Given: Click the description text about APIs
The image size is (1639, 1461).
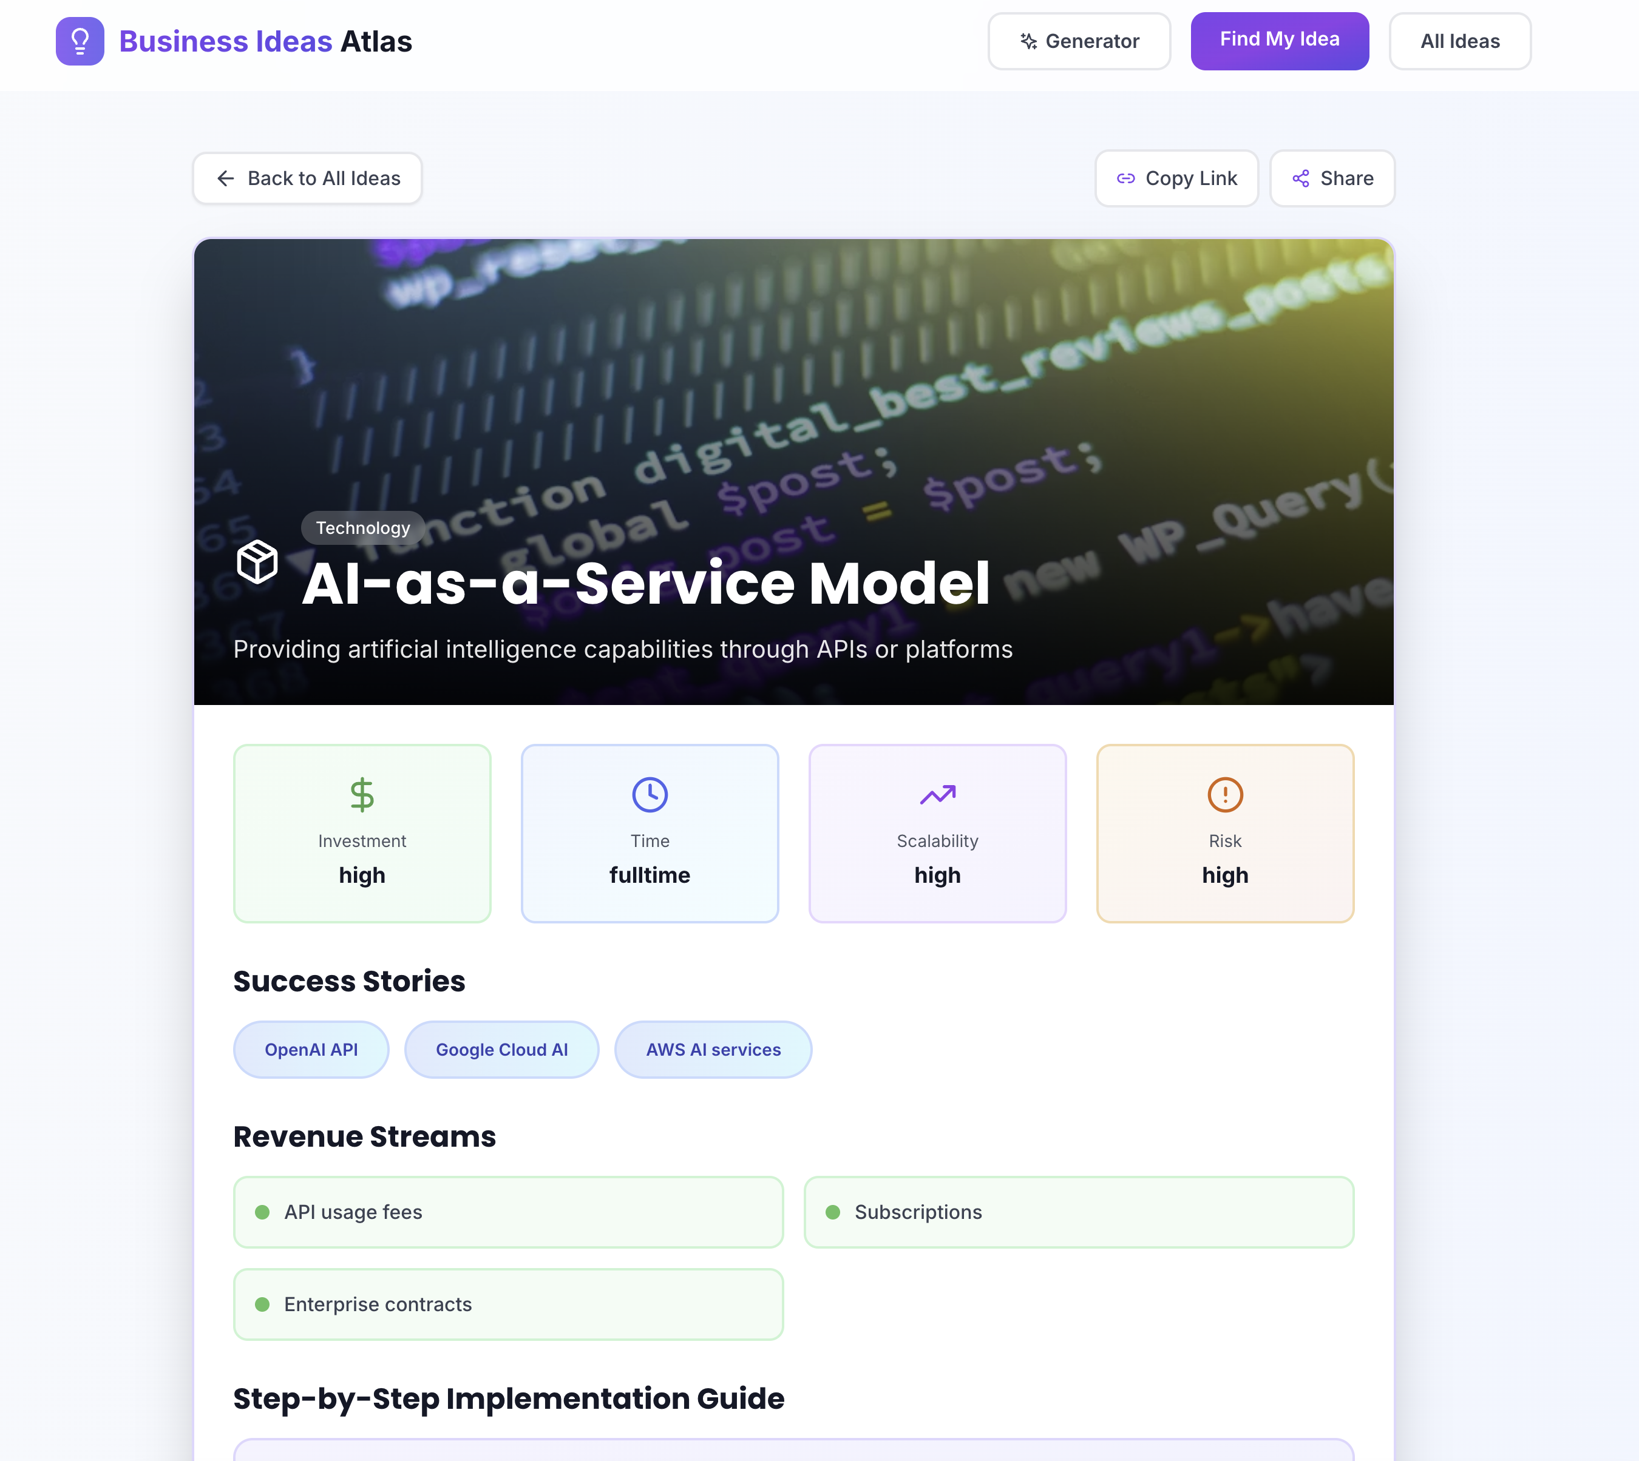Looking at the screenshot, I should 623,649.
